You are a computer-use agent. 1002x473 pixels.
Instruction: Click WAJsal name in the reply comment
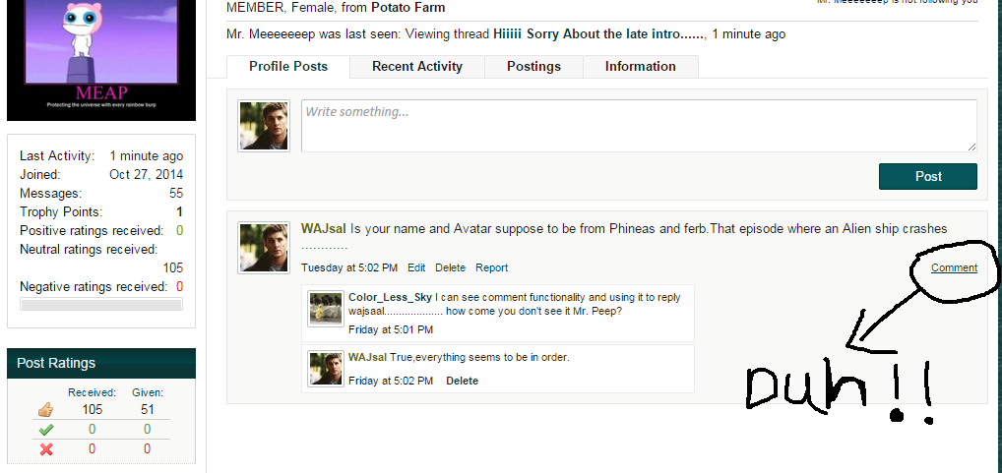[x=367, y=357]
